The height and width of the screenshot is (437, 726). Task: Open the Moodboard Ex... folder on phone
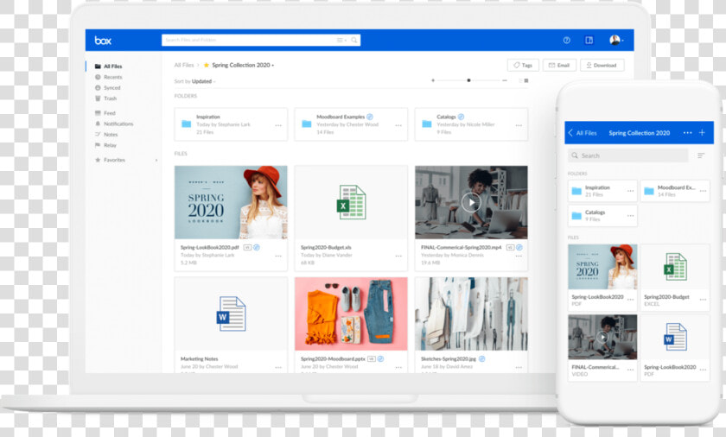click(675, 191)
